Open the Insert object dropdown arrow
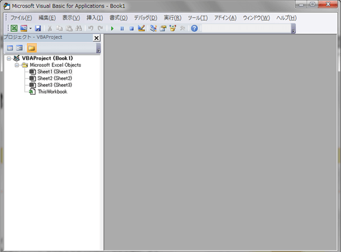This screenshot has width=341, height=252. [x=30, y=28]
